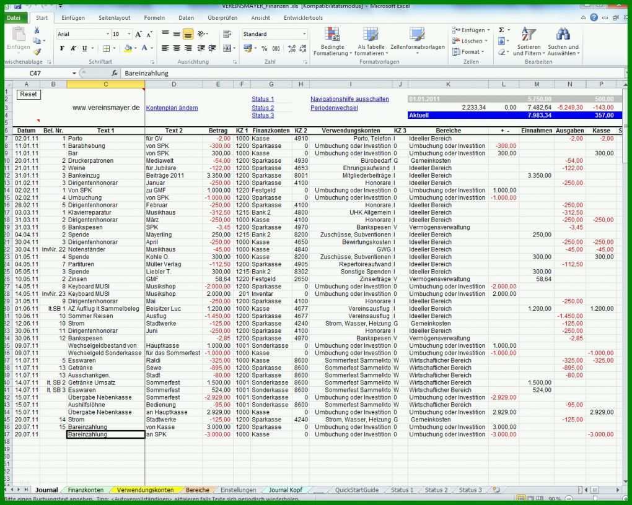Click the Status 3 link

(262, 116)
